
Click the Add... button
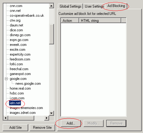point(71,123)
